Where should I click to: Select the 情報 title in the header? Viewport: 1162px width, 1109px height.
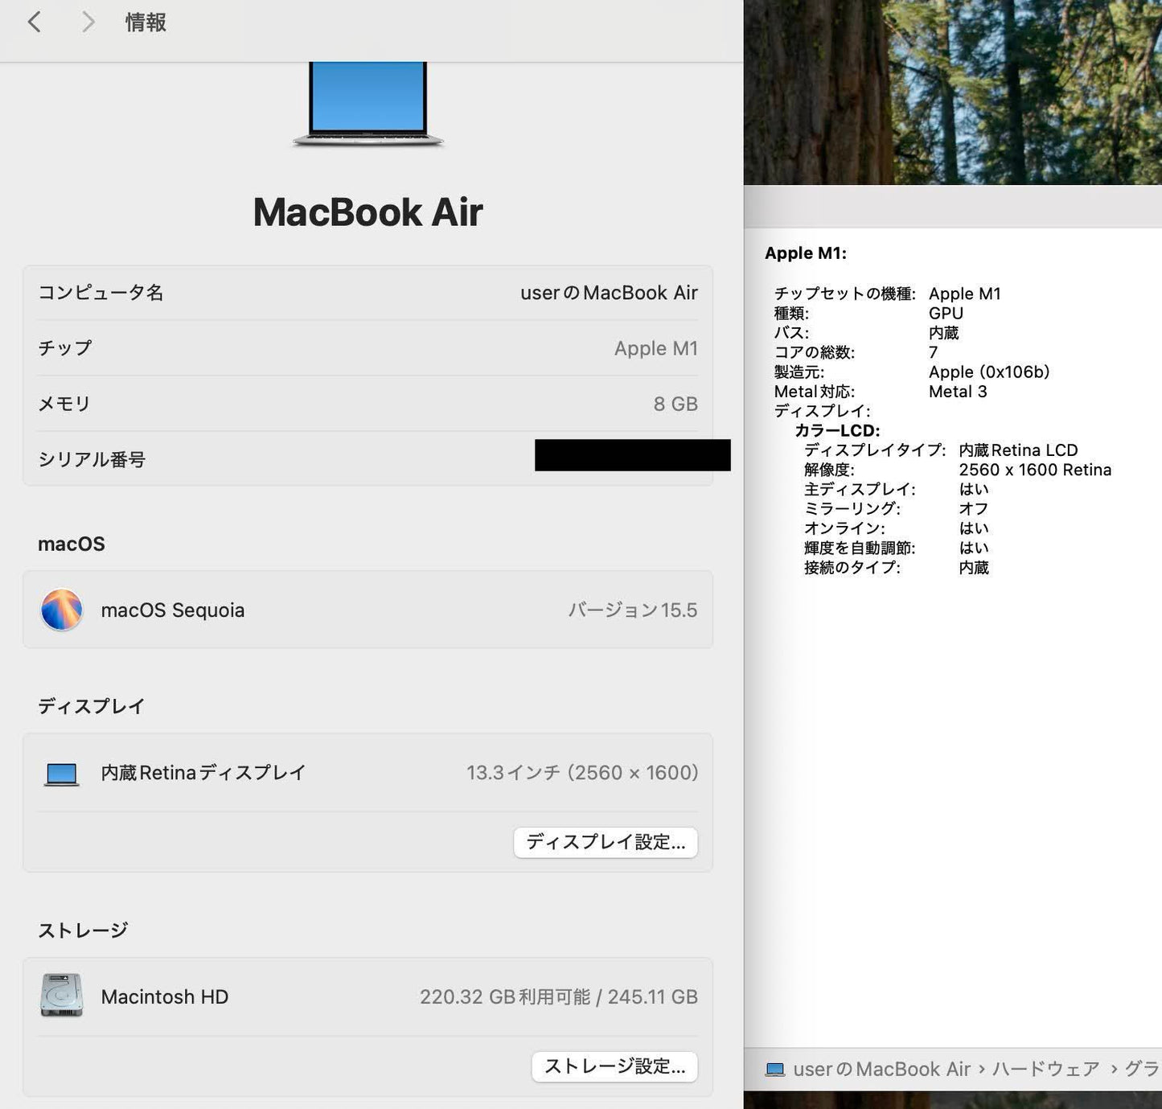tap(144, 22)
